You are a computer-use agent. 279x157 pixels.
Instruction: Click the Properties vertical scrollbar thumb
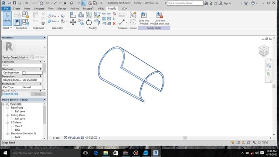pos(44,68)
